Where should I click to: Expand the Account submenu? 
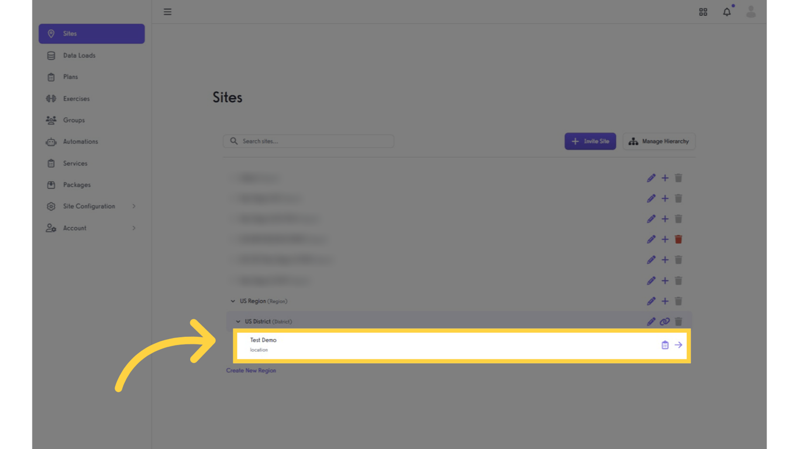pos(134,228)
